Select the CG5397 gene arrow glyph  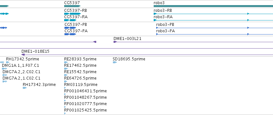[73, 6]
